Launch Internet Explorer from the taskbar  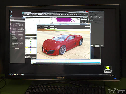pyautogui.click(x=13, y=74)
